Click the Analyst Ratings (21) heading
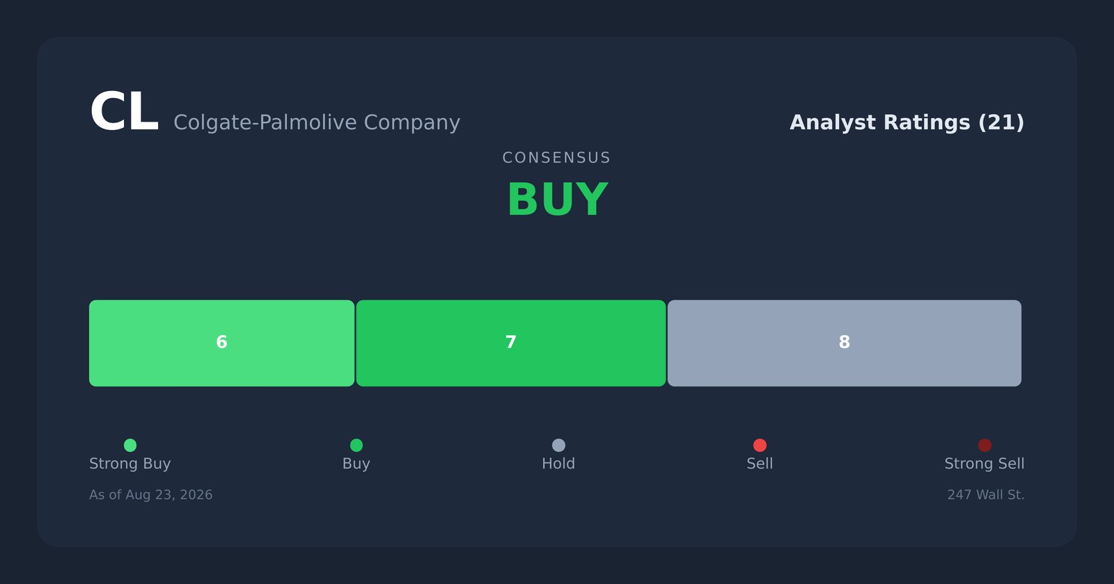1114x584 pixels. (x=907, y=122)
